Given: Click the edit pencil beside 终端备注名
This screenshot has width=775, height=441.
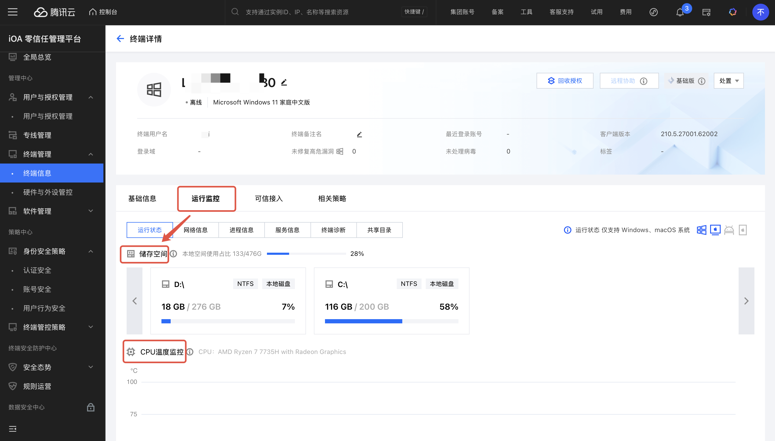Looking at the screenshot, I should tap(359, 135).
